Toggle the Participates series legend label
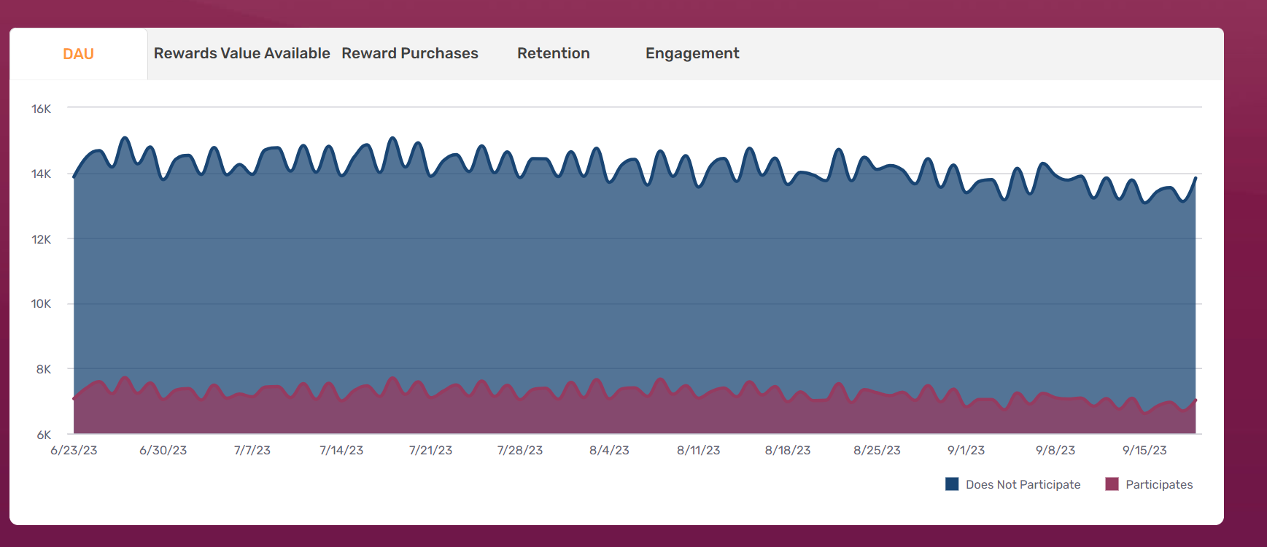This screenshot has height=547, width=1267. (x=1158, y=484)
